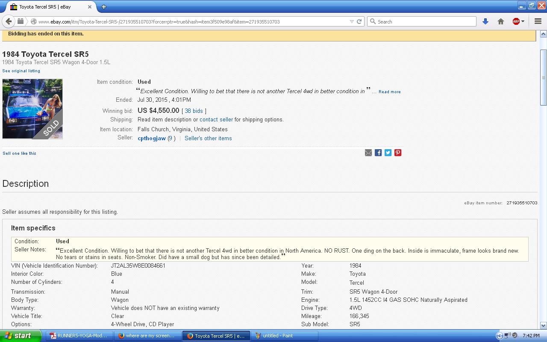Open Downloads arrow icon in toolbar
The width and height of the screenshot is (547, 342).
click(485, 21)
